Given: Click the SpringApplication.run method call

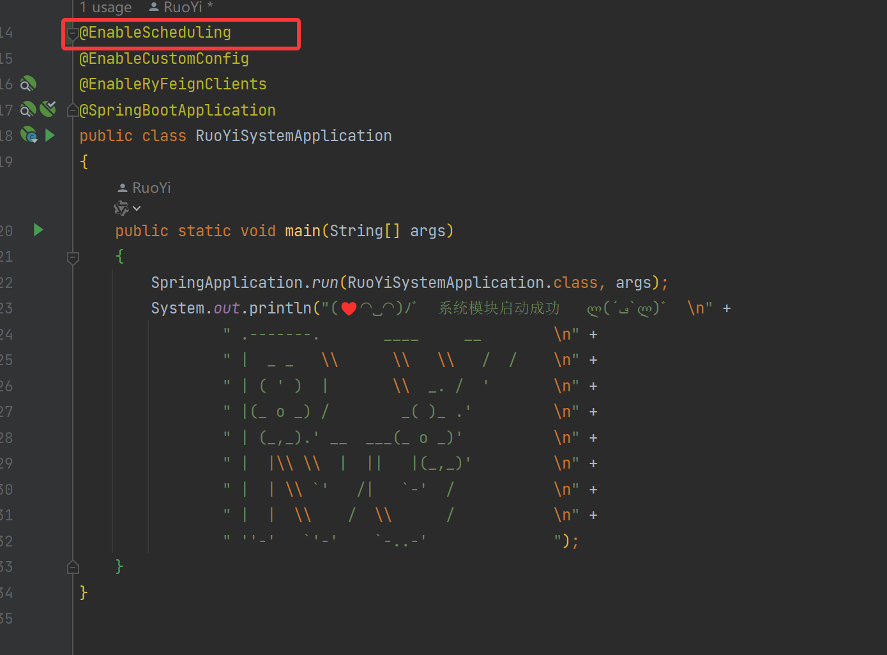Looking at the screenshot, I should click(x=325, y=283).
